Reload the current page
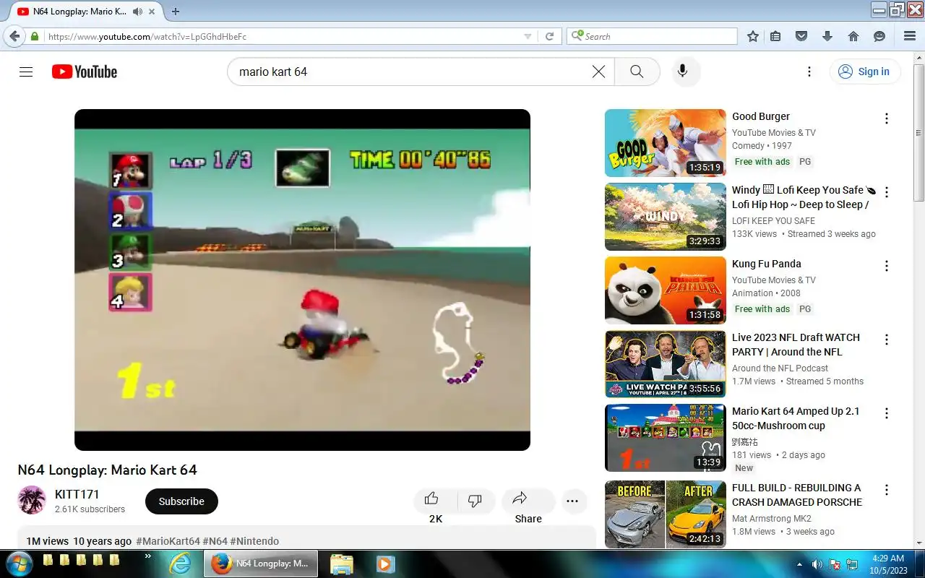 549,36
